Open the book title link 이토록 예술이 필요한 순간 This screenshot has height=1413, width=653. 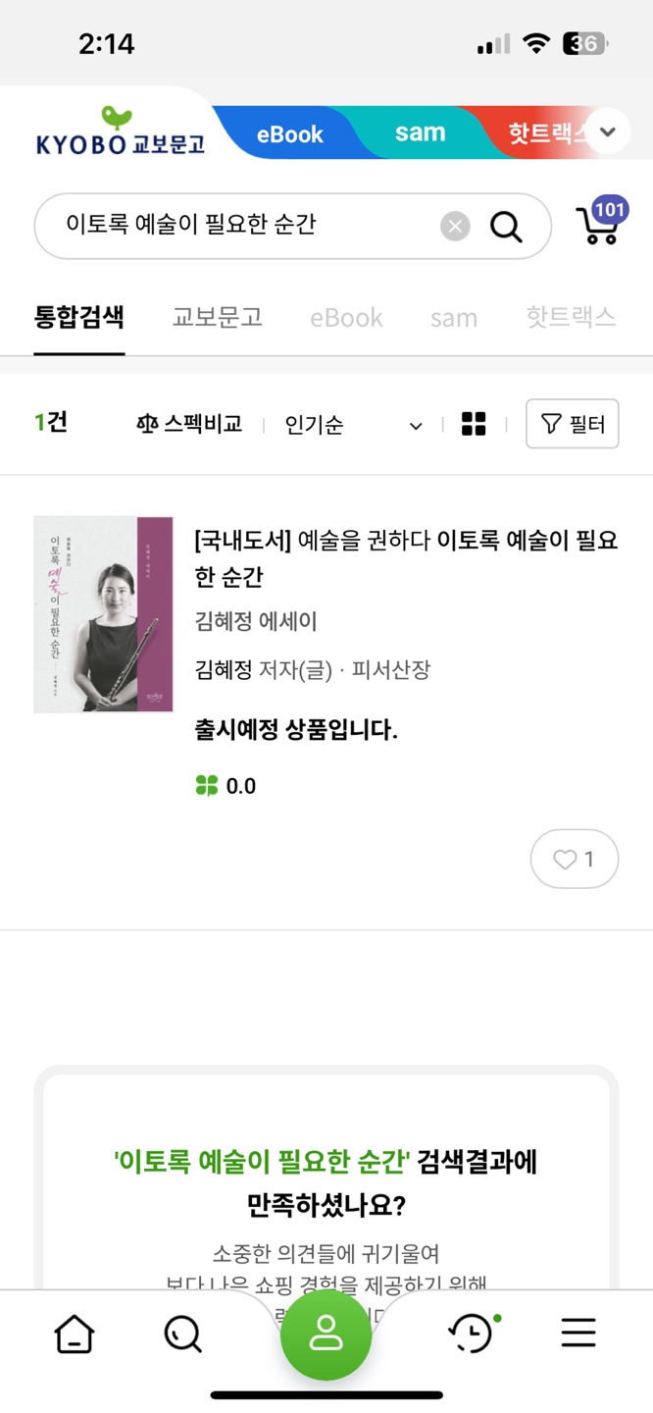pyautogui.click(x=406, y=557)
